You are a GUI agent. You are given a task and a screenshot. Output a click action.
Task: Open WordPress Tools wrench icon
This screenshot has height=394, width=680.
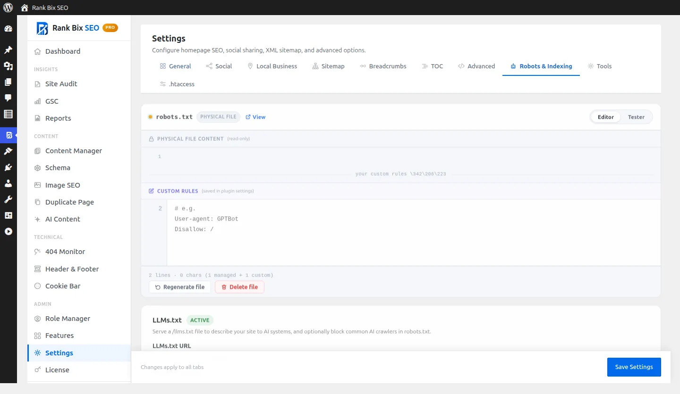coord(8,199)
